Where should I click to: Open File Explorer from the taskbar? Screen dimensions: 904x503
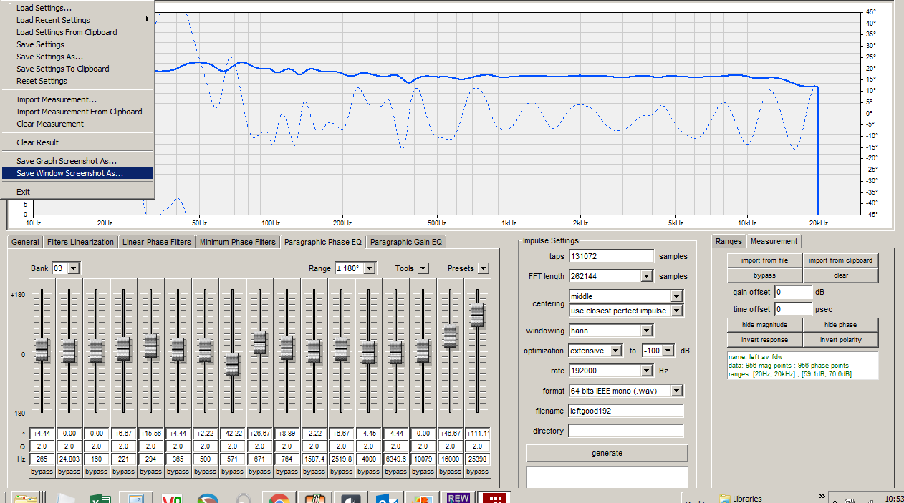coord(26,498)
